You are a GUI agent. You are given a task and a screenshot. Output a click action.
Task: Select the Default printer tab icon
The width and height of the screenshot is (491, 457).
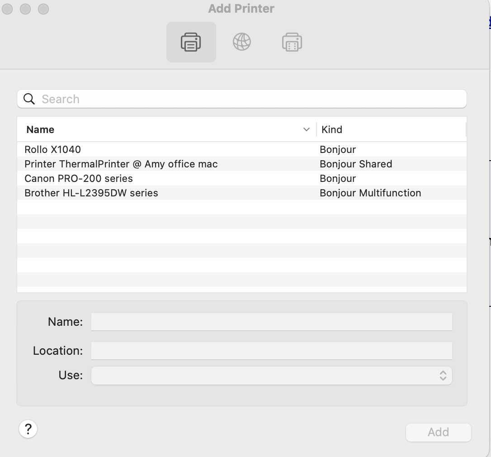[x=191, y=42]
